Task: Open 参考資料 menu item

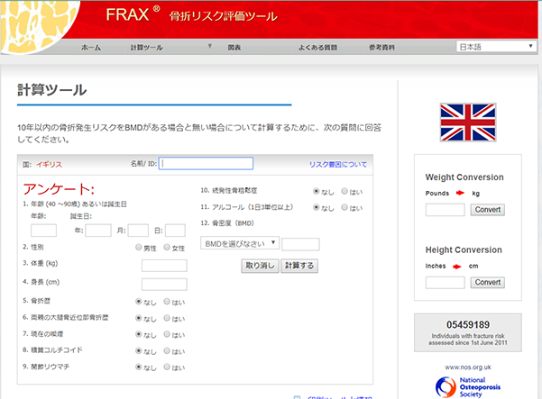Action: (x=381, y=46)
